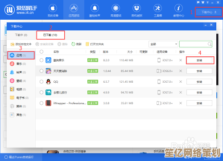Click the 删除 delete toolbar item
Viewport: 223px width, 161px height.
click(x=62, y=44)
